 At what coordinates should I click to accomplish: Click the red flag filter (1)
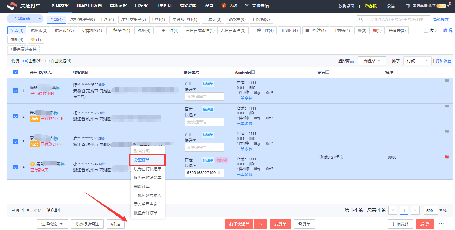click(377, 31)
